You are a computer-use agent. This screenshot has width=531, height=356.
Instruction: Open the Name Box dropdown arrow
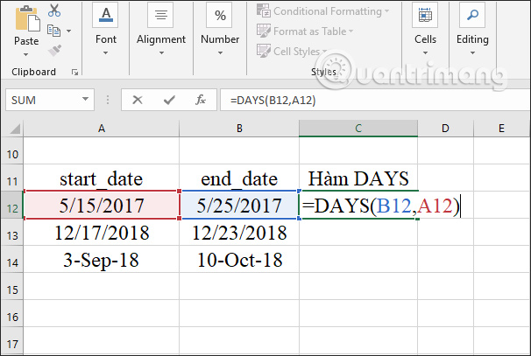pos(85,99)
